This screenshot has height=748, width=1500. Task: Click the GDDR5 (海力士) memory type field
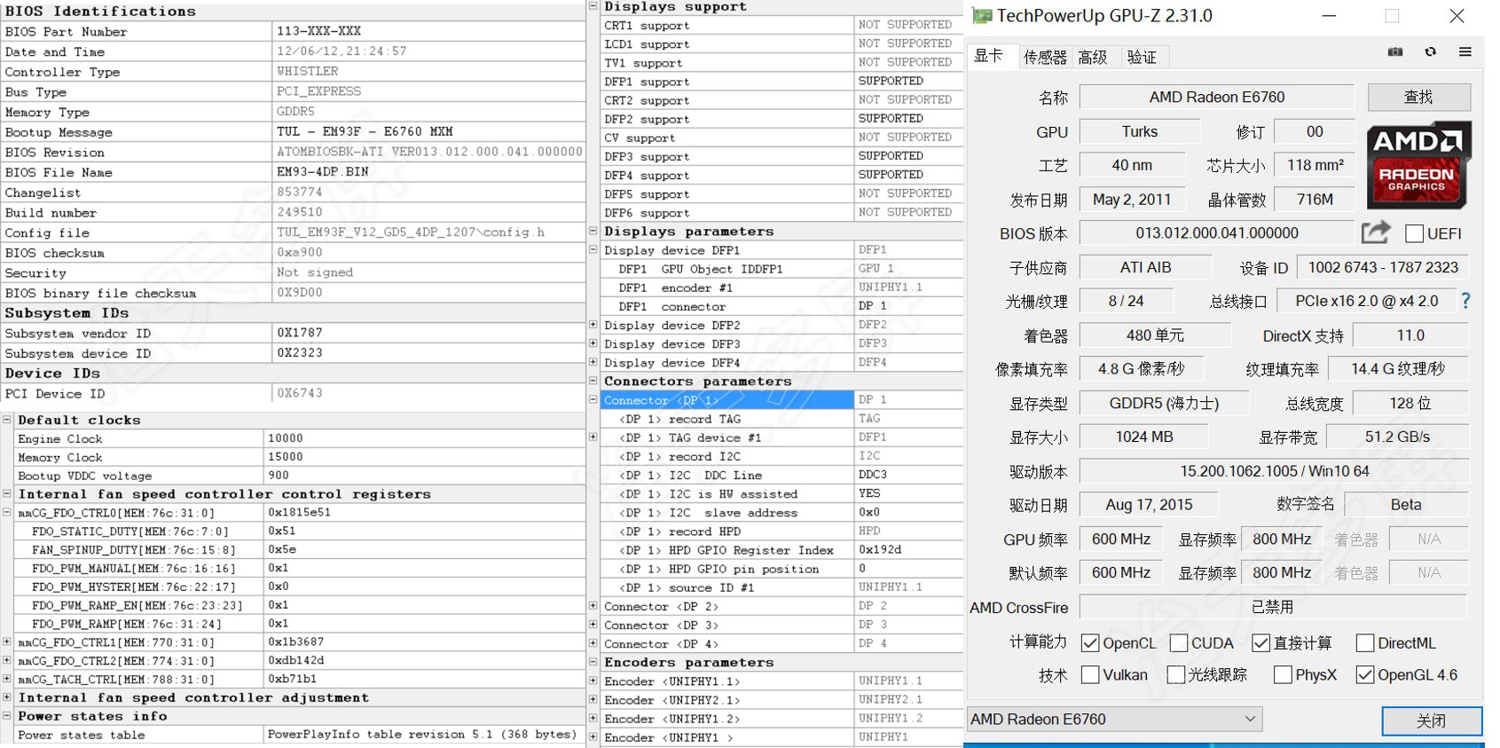(x=1164, y=403)
